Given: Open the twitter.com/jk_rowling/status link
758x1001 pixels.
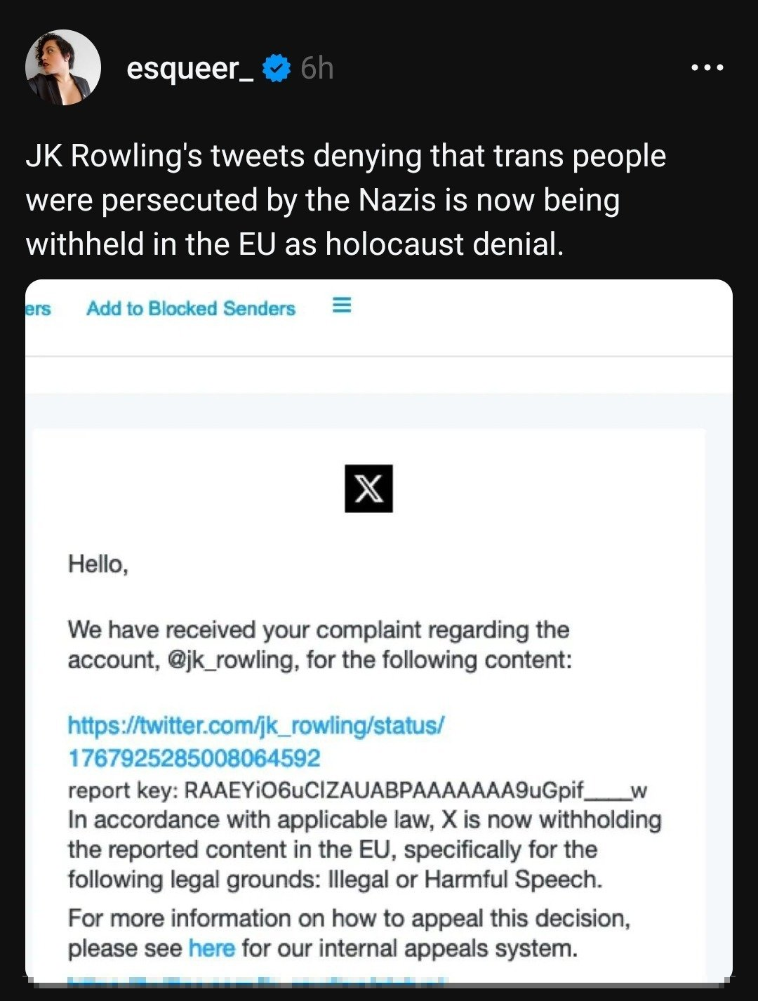Looking at the screenshot, I should click(255, 725).
